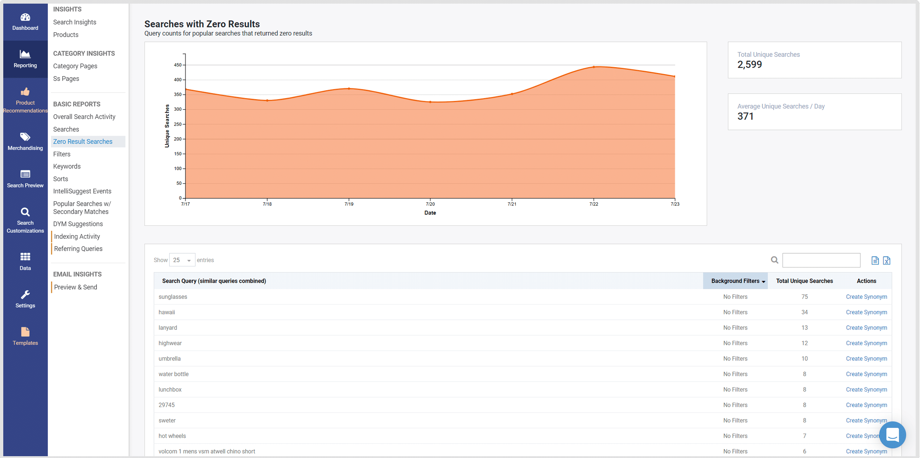
Task: Click the 7/18 chart data point
Action: 267,101
